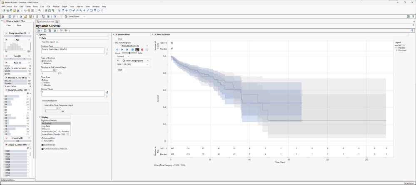The image size is (416, 185).
Task: Close the Animation Controls panel
Action: 147,46
